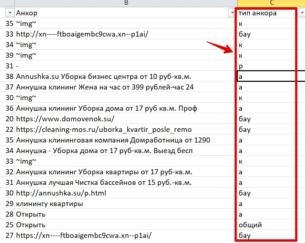This screenshot has width=305, height=243.
Task: Select column B header
Action: [126, 3]
